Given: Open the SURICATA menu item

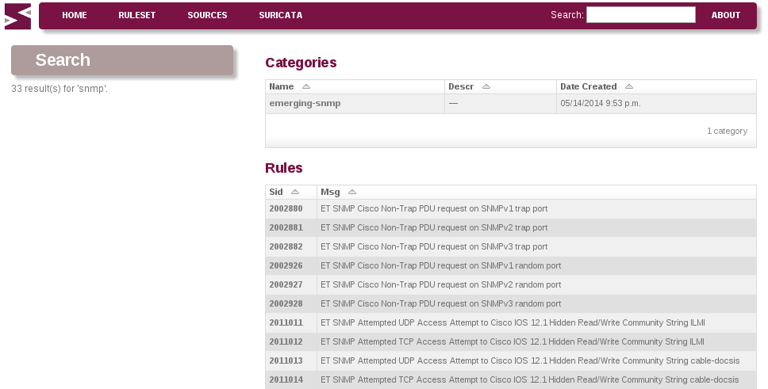Looking at the screenshot, I should click(x=281, y=15).
